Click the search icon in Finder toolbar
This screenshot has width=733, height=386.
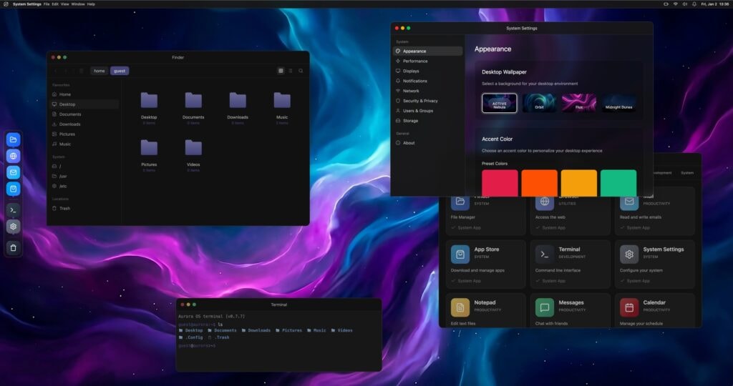301,71
